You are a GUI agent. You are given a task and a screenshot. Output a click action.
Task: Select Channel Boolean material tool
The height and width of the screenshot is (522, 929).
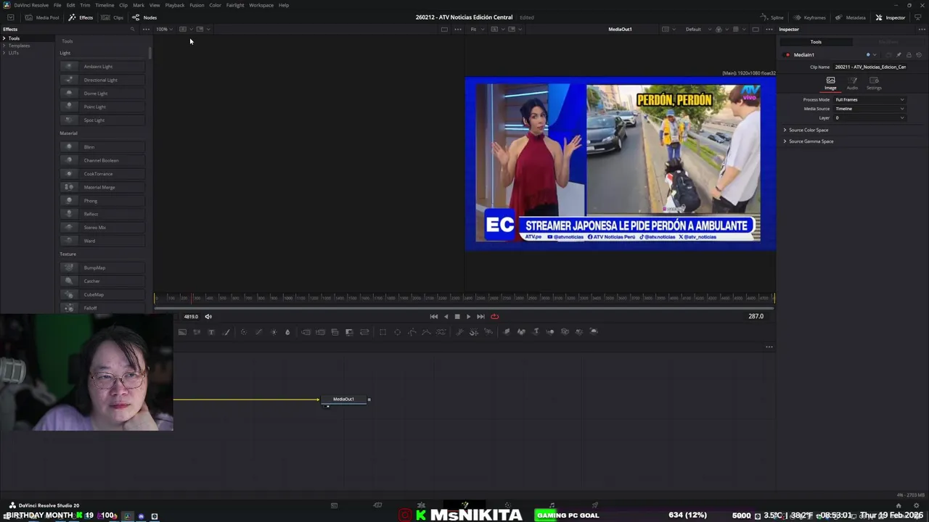(x=103, y=160)
